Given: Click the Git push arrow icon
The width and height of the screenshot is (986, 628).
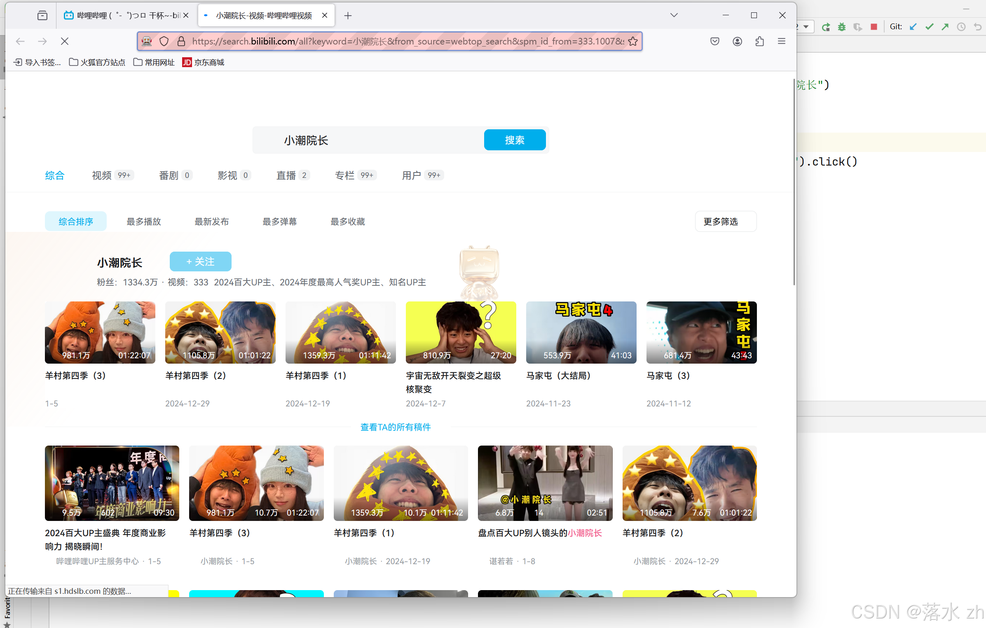Looking at the screenshot, I should (945, 27).
